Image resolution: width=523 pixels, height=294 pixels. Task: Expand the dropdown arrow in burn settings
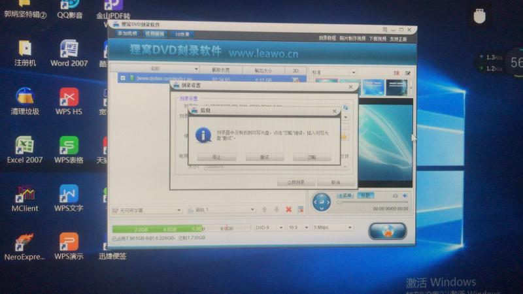[346, 118]
